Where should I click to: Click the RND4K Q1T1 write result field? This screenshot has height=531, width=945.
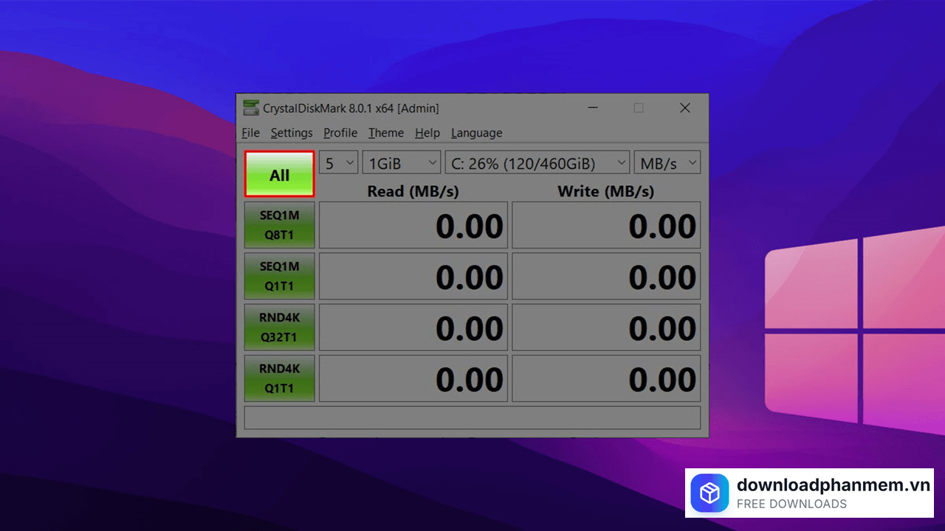606,378
